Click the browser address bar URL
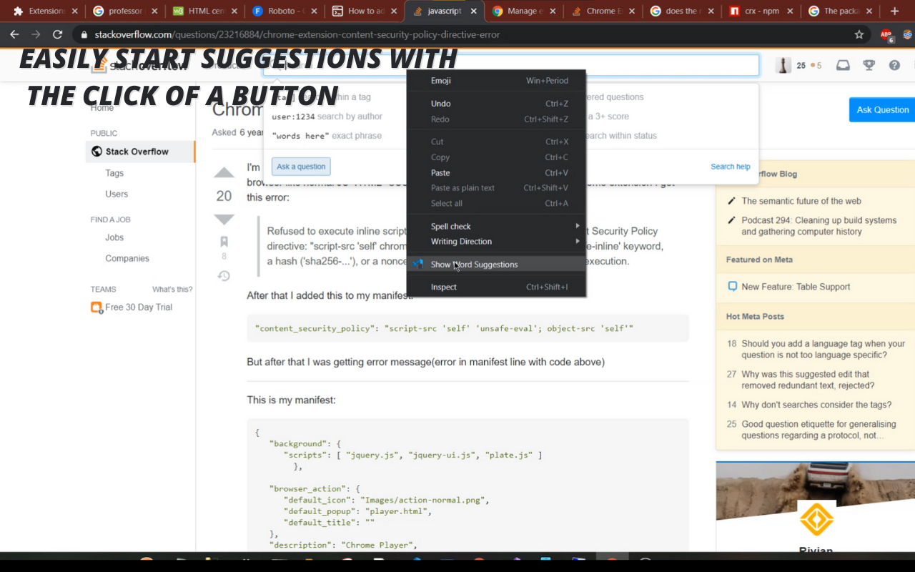 click(x=297, y=34)
